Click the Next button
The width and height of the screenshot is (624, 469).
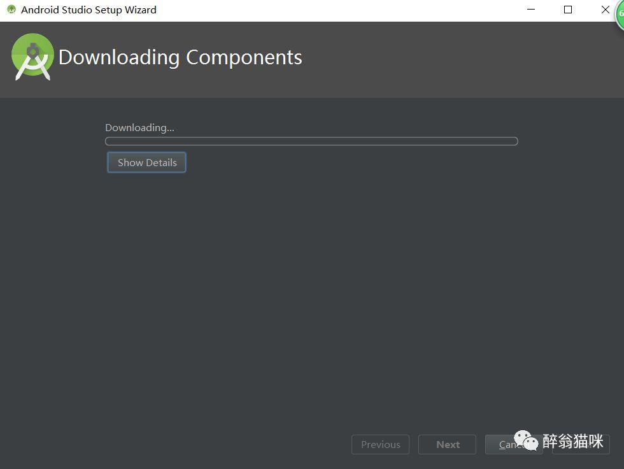click(447, 444)
